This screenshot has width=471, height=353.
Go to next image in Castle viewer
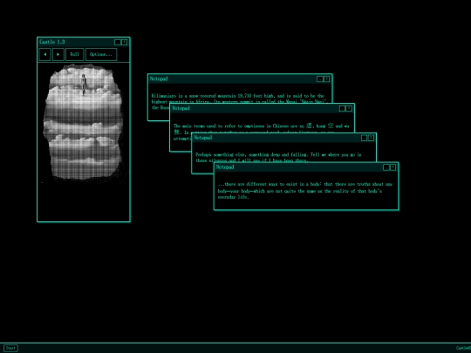pos(58,54)
